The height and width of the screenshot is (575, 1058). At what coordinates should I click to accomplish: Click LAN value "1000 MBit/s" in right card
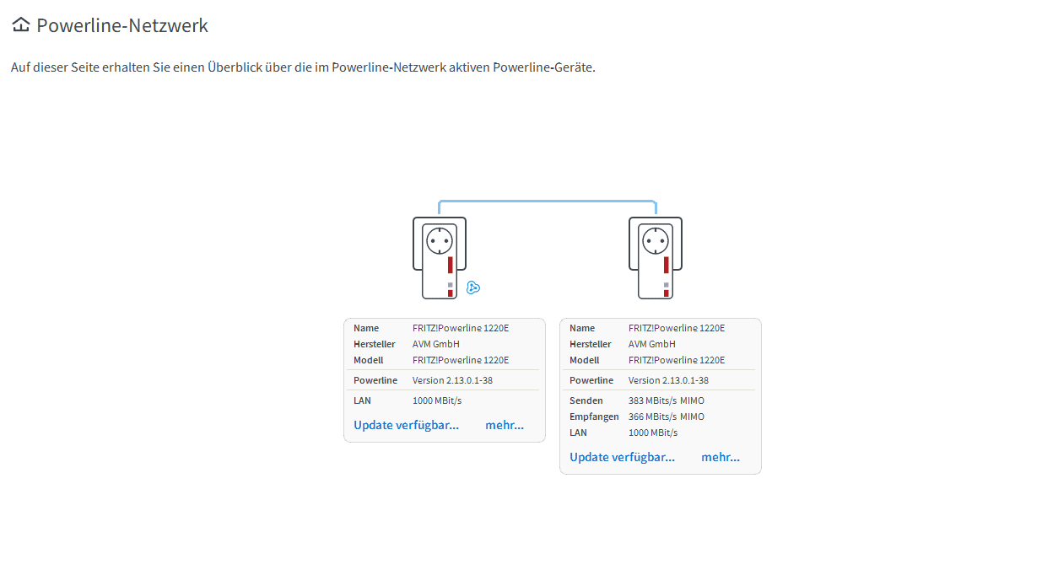click(653, 433)
